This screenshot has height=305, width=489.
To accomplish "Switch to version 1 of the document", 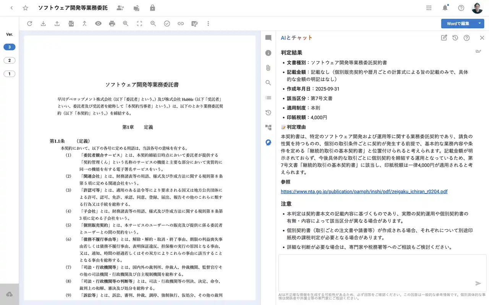I will (10, 74).
